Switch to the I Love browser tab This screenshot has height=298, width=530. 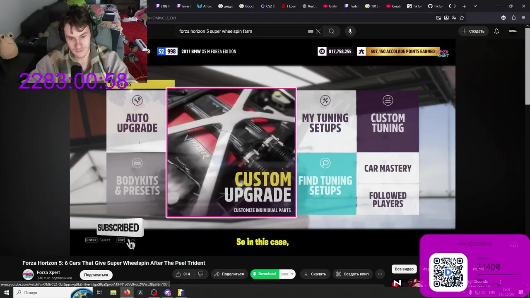[289, 6]
